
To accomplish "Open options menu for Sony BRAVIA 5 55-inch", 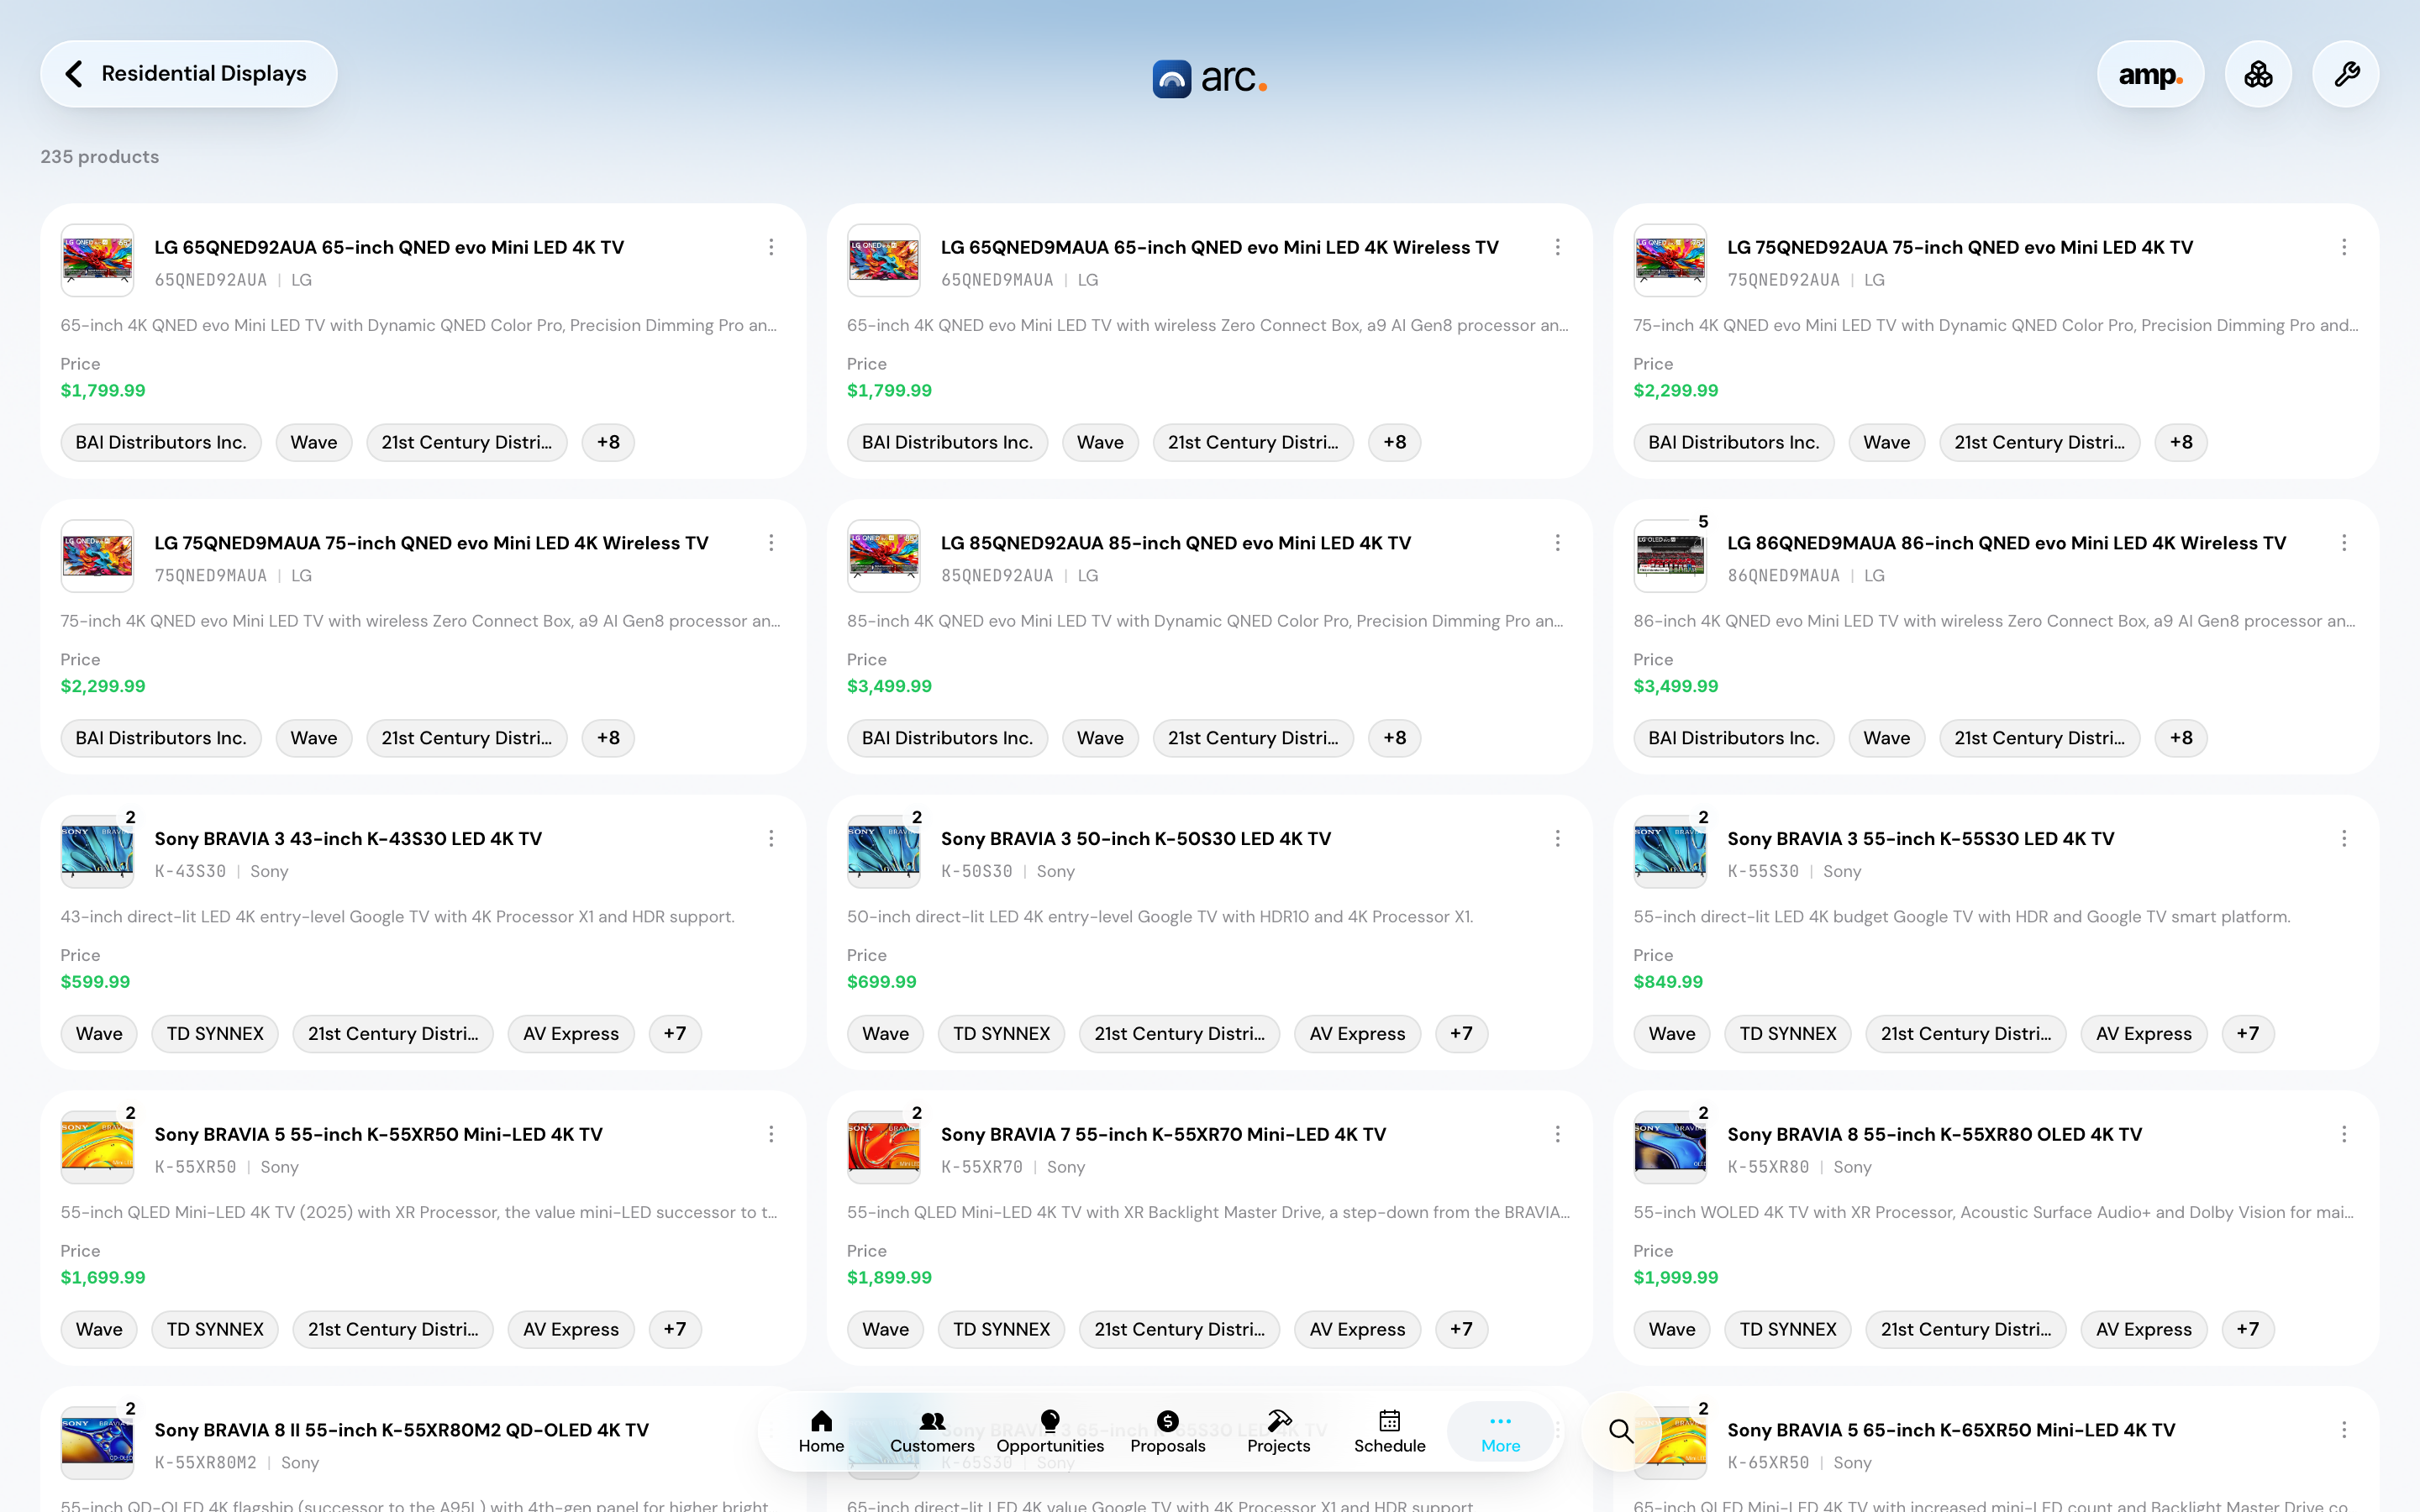I will pos(771,1134).
